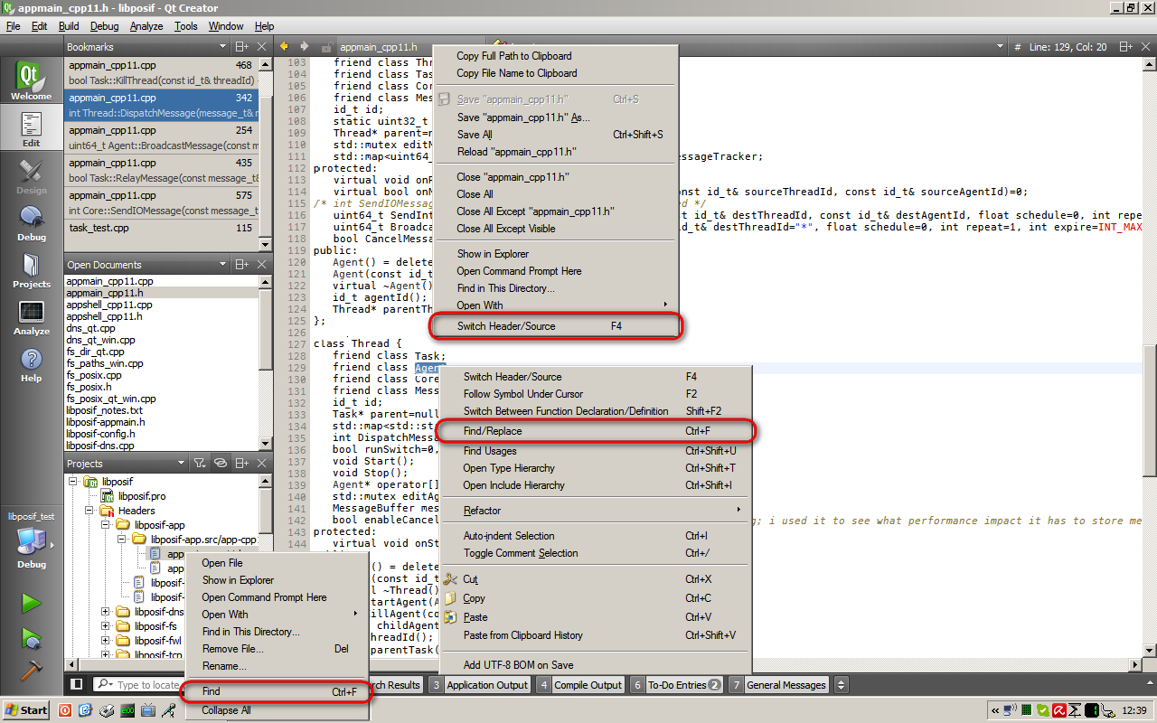The image size is (1157, 723).
Task: Go back with yellow left arrow
Action: tap(284, 46)
